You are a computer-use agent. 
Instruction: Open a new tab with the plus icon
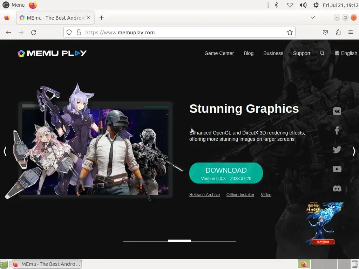pyautogui.click(x=101, y=18)
